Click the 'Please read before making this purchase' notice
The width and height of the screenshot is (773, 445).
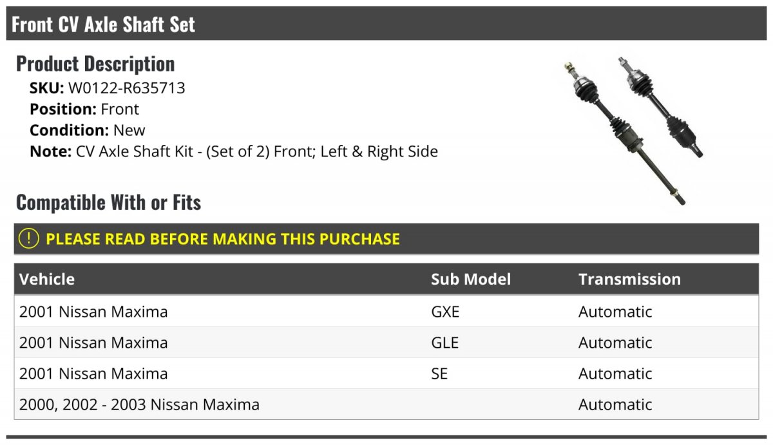tap(223, 239)
